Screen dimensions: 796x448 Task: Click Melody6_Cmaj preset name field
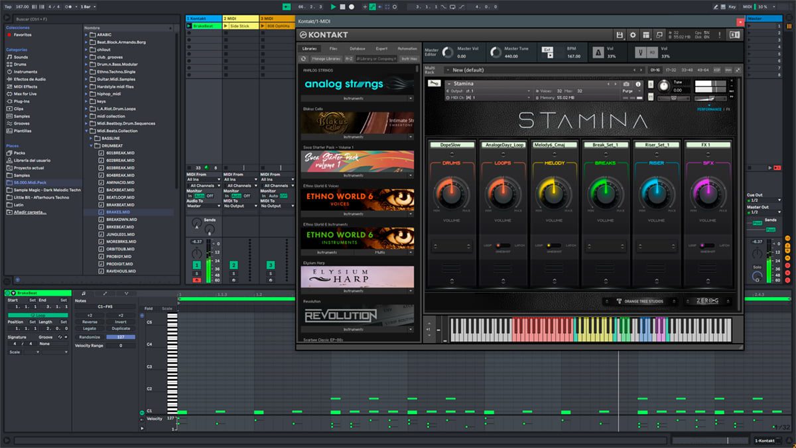pos(555,144)
